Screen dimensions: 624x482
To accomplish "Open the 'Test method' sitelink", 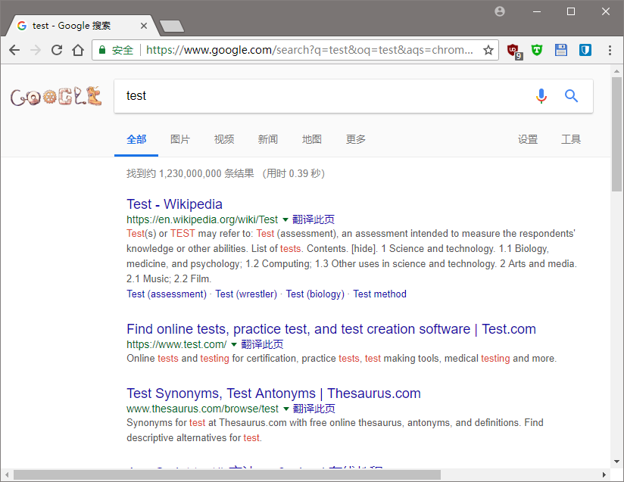I will (x=379, y=294).
